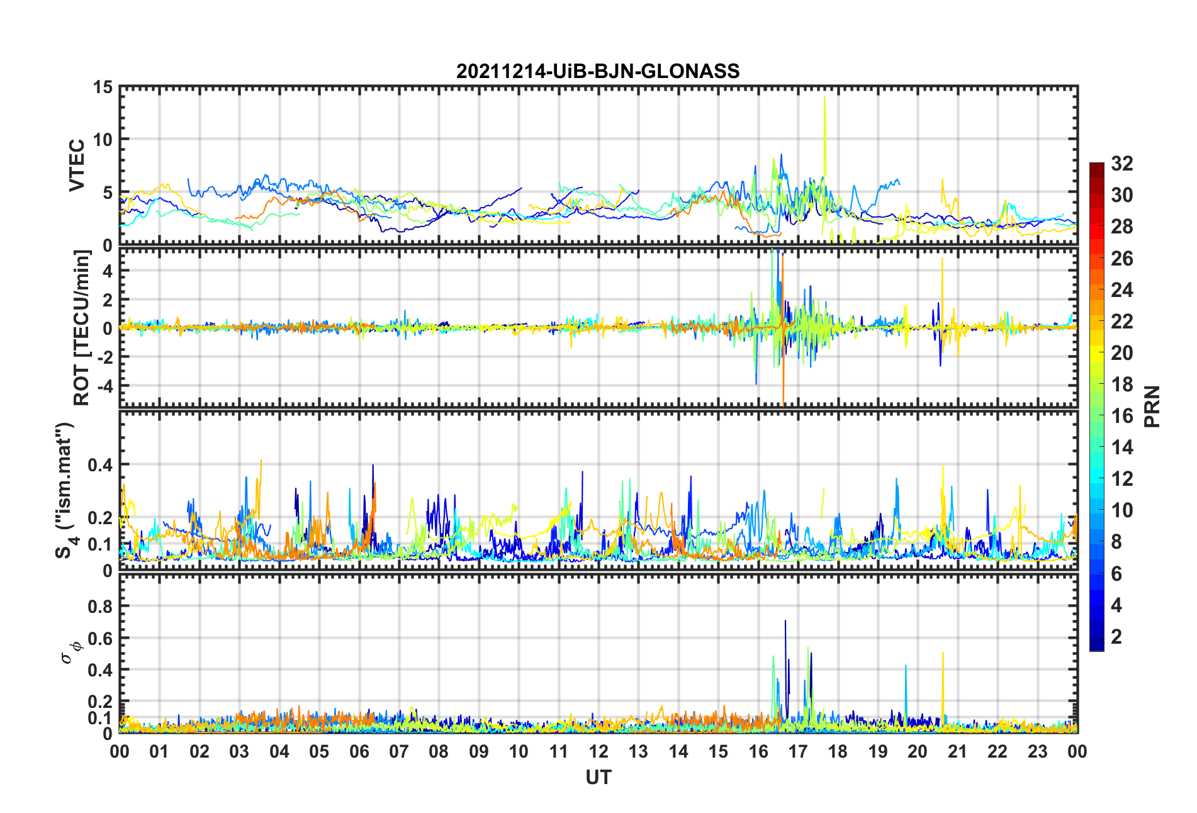Screen dimensions: 1197x813
Task: Click the dark blue bottom of colorbar
Action: coord(1097,646)
